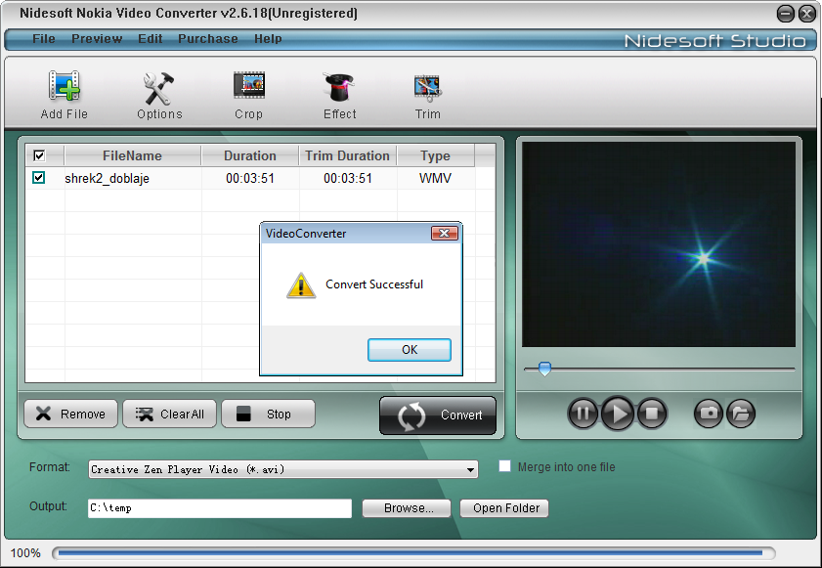822x568 pixels.
Task: Enable Merge into one file
Action: click(505, 465)
